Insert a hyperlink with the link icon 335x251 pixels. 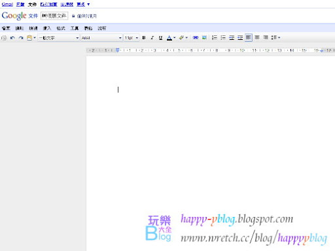coord(196,38)
